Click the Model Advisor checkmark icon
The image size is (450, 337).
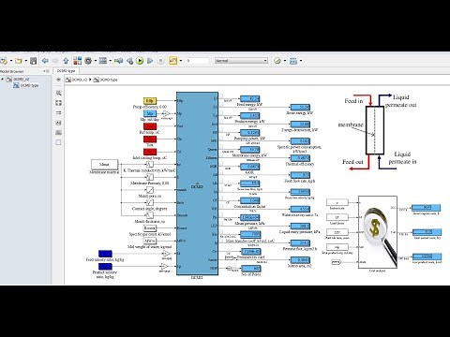coord(277,61)
